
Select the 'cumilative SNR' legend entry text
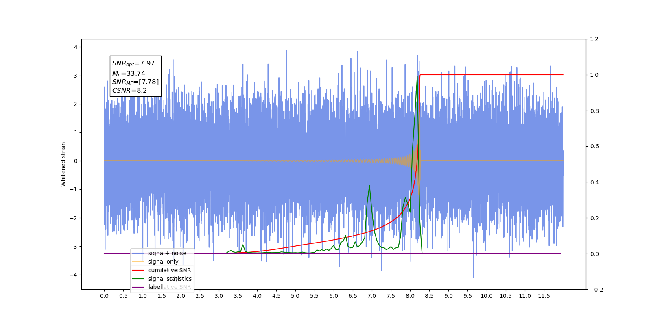click(x=169, y=270)
